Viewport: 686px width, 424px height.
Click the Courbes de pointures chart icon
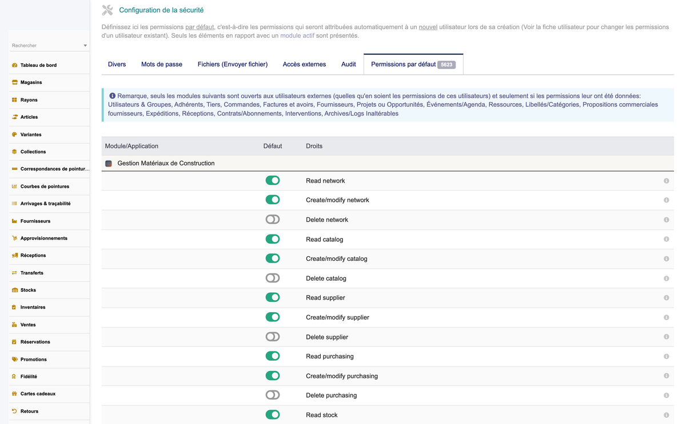coord(14,187)
